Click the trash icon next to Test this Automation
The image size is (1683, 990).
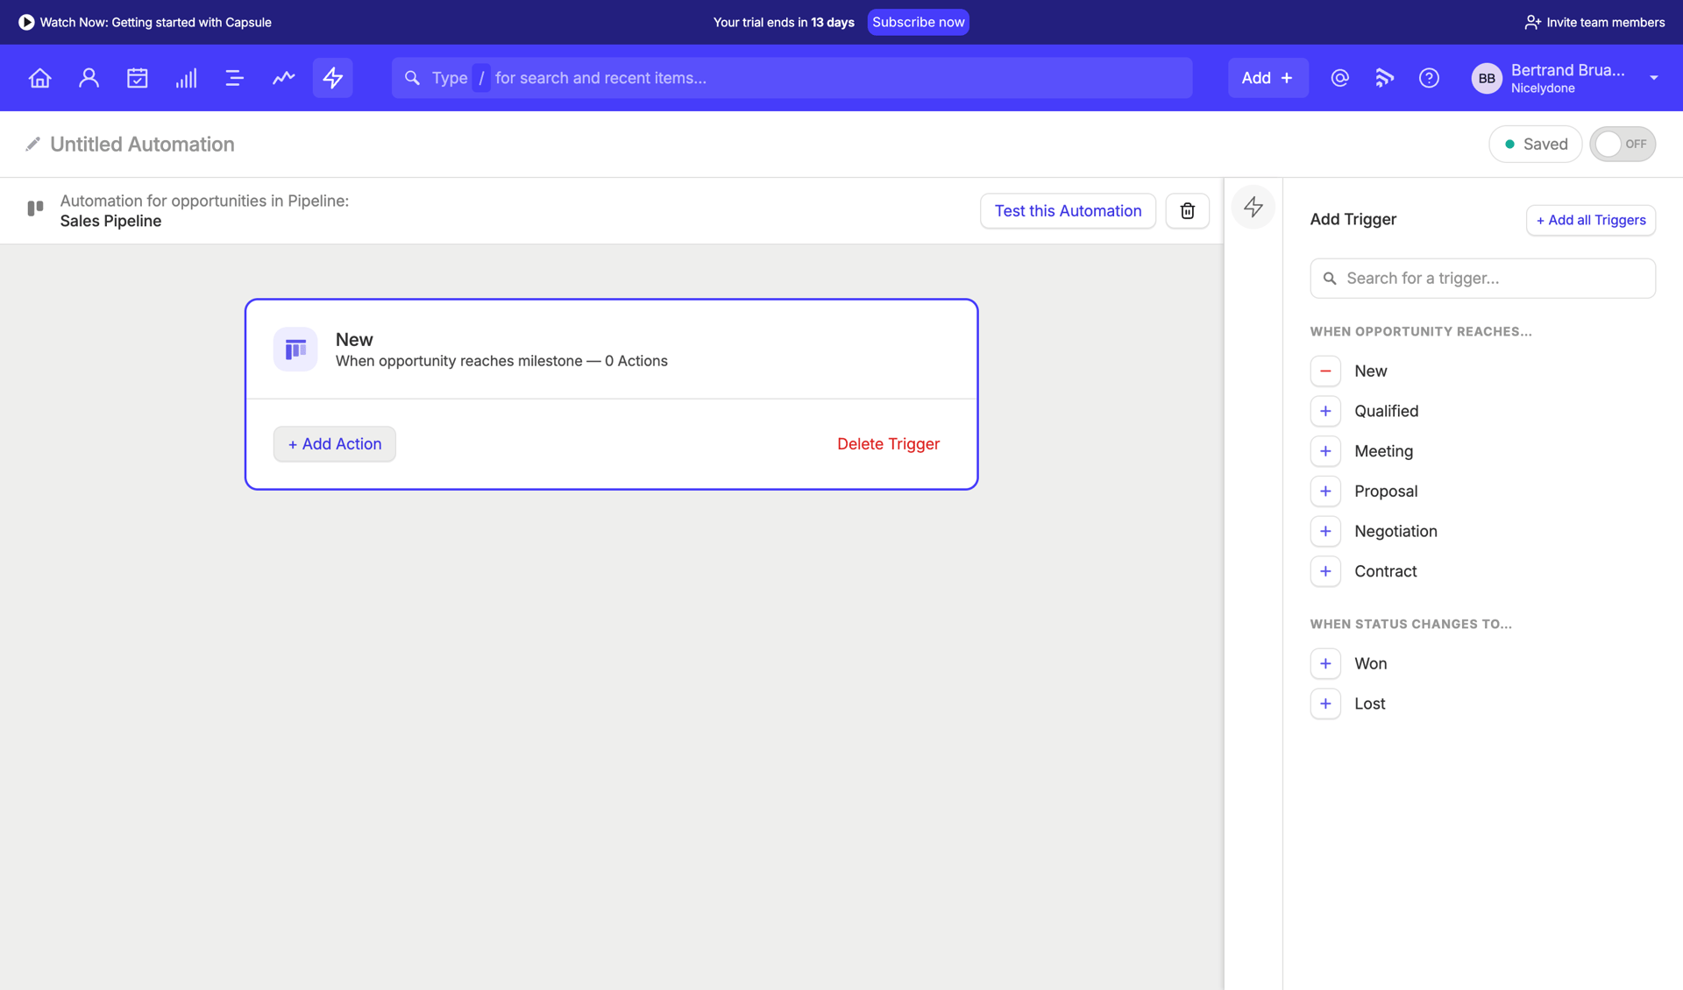1187,210
